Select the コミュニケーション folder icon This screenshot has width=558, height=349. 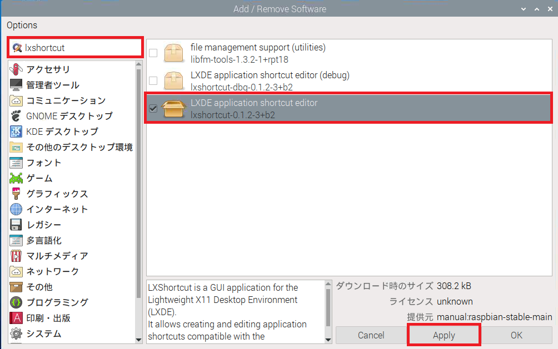pyautogui.click(x=16, y=100)
